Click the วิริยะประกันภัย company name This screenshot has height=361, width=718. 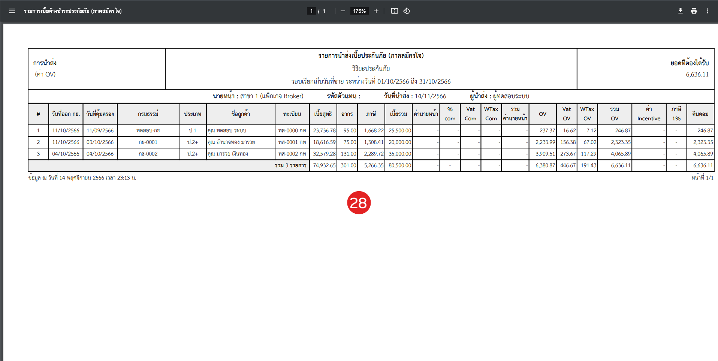pos(371,69)
